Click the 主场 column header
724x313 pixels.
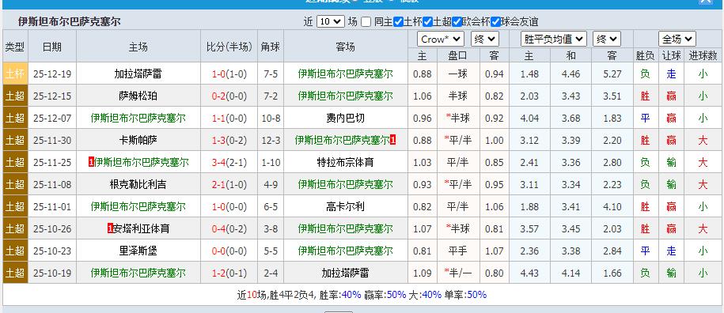pos(138,47)
